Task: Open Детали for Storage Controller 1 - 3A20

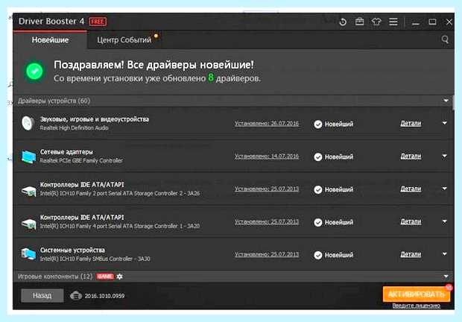Action: click(x=411, y=221)
